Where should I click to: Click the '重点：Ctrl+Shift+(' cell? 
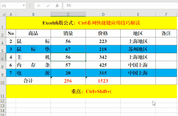[92, 91]
